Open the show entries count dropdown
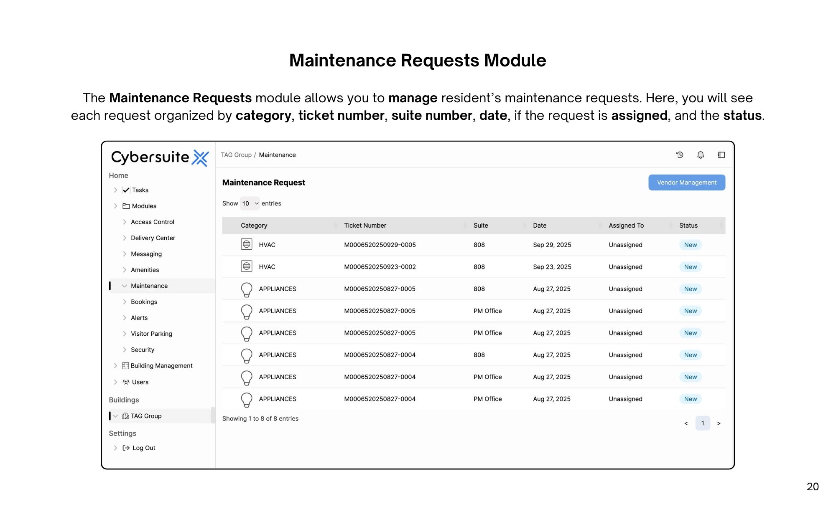This screenshot has height=507, width=836. (250, 203)
